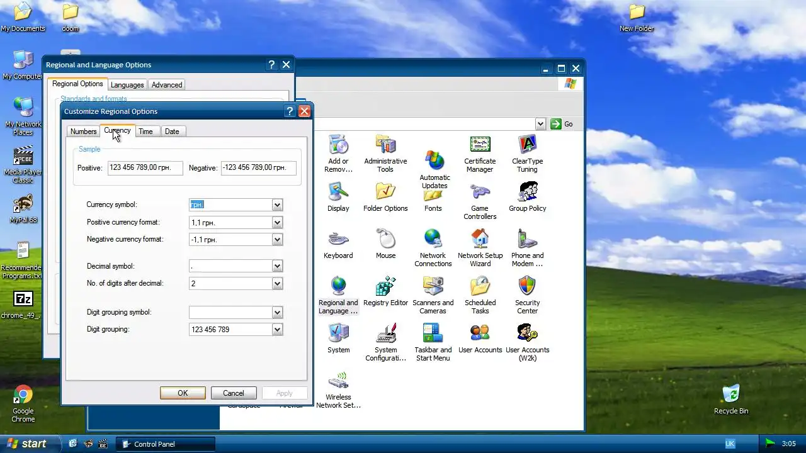Open Certificate Manager icon
Screen dimensions: 806x453
pos(480,154)
